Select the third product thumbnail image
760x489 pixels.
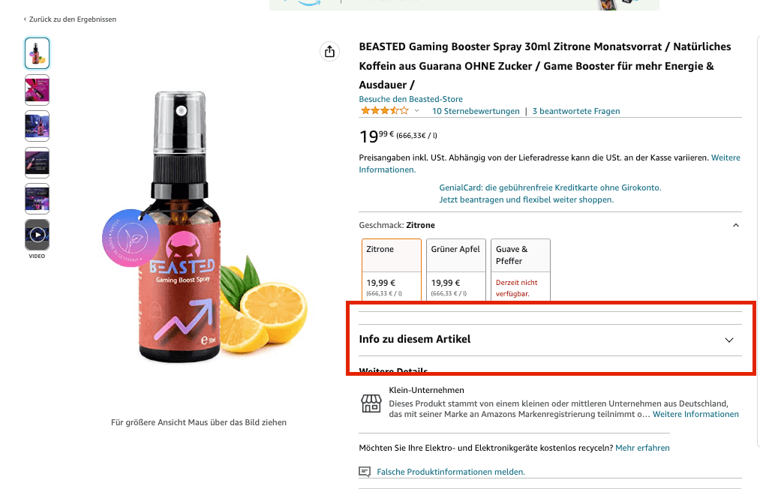(x=37, y=126)
